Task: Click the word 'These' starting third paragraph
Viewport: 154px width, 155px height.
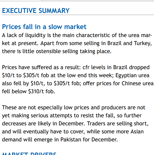Action: coord(9,107)
